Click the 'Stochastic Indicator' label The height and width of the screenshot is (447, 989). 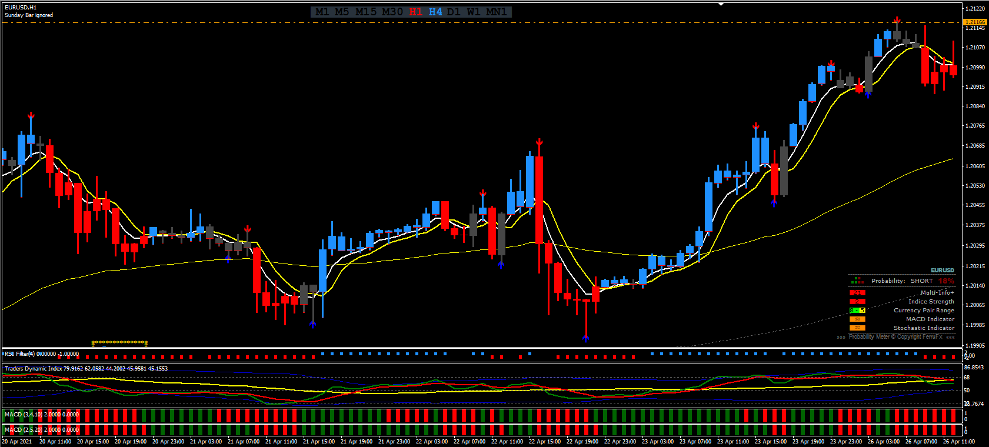924,328
